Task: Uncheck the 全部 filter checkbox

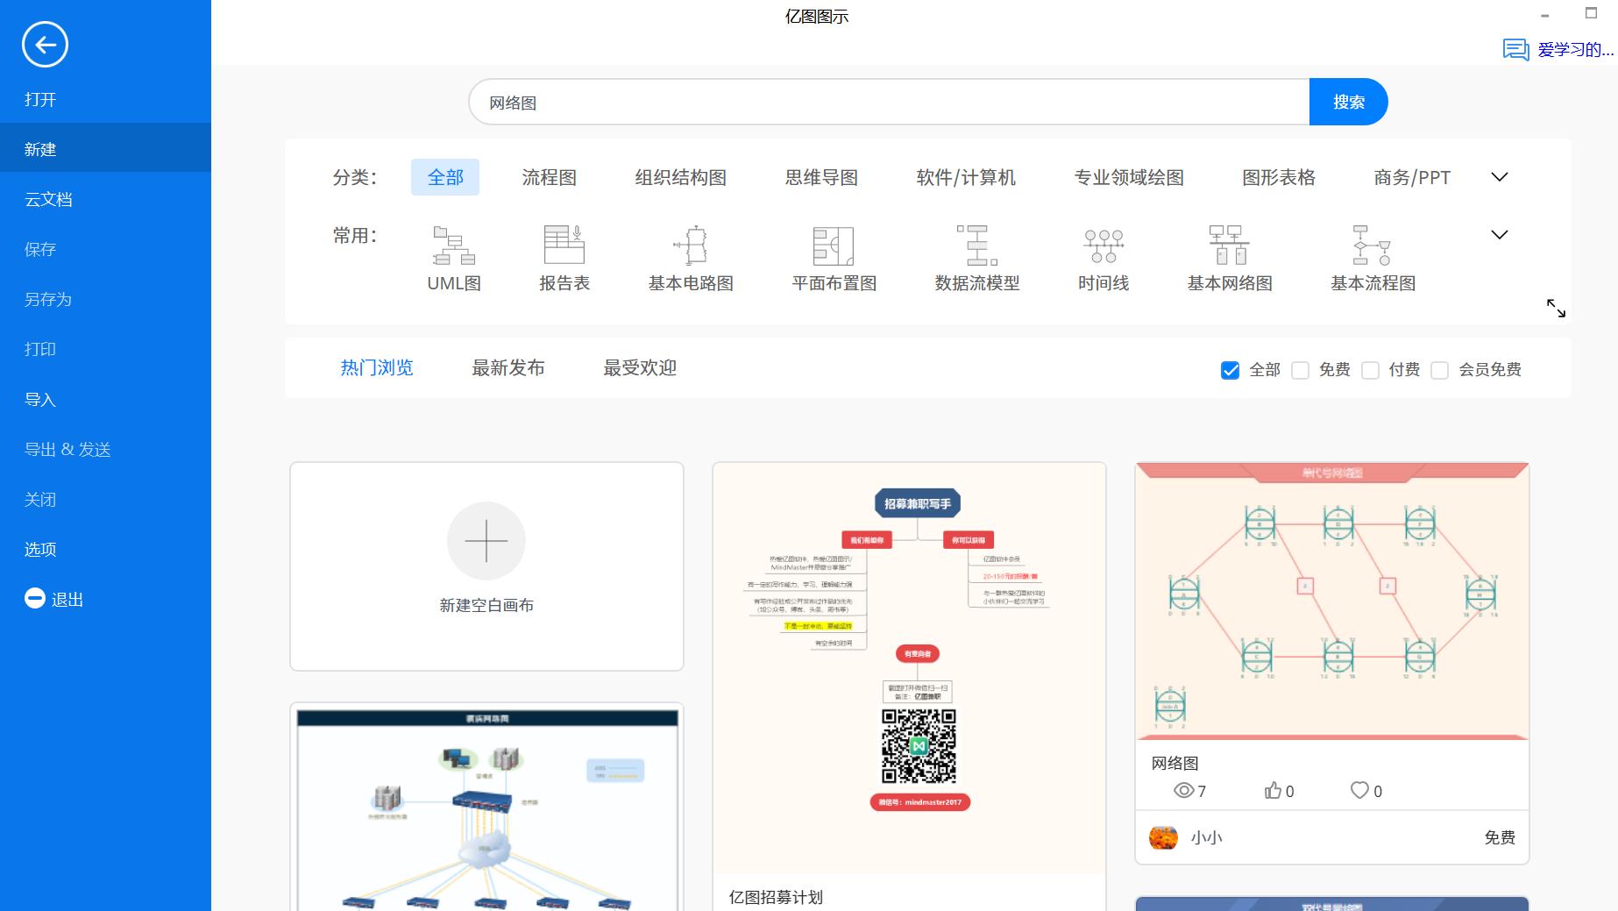Action: tap(1231, 370)
